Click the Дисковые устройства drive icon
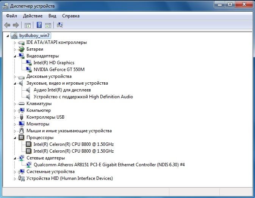 click(21, 77)
